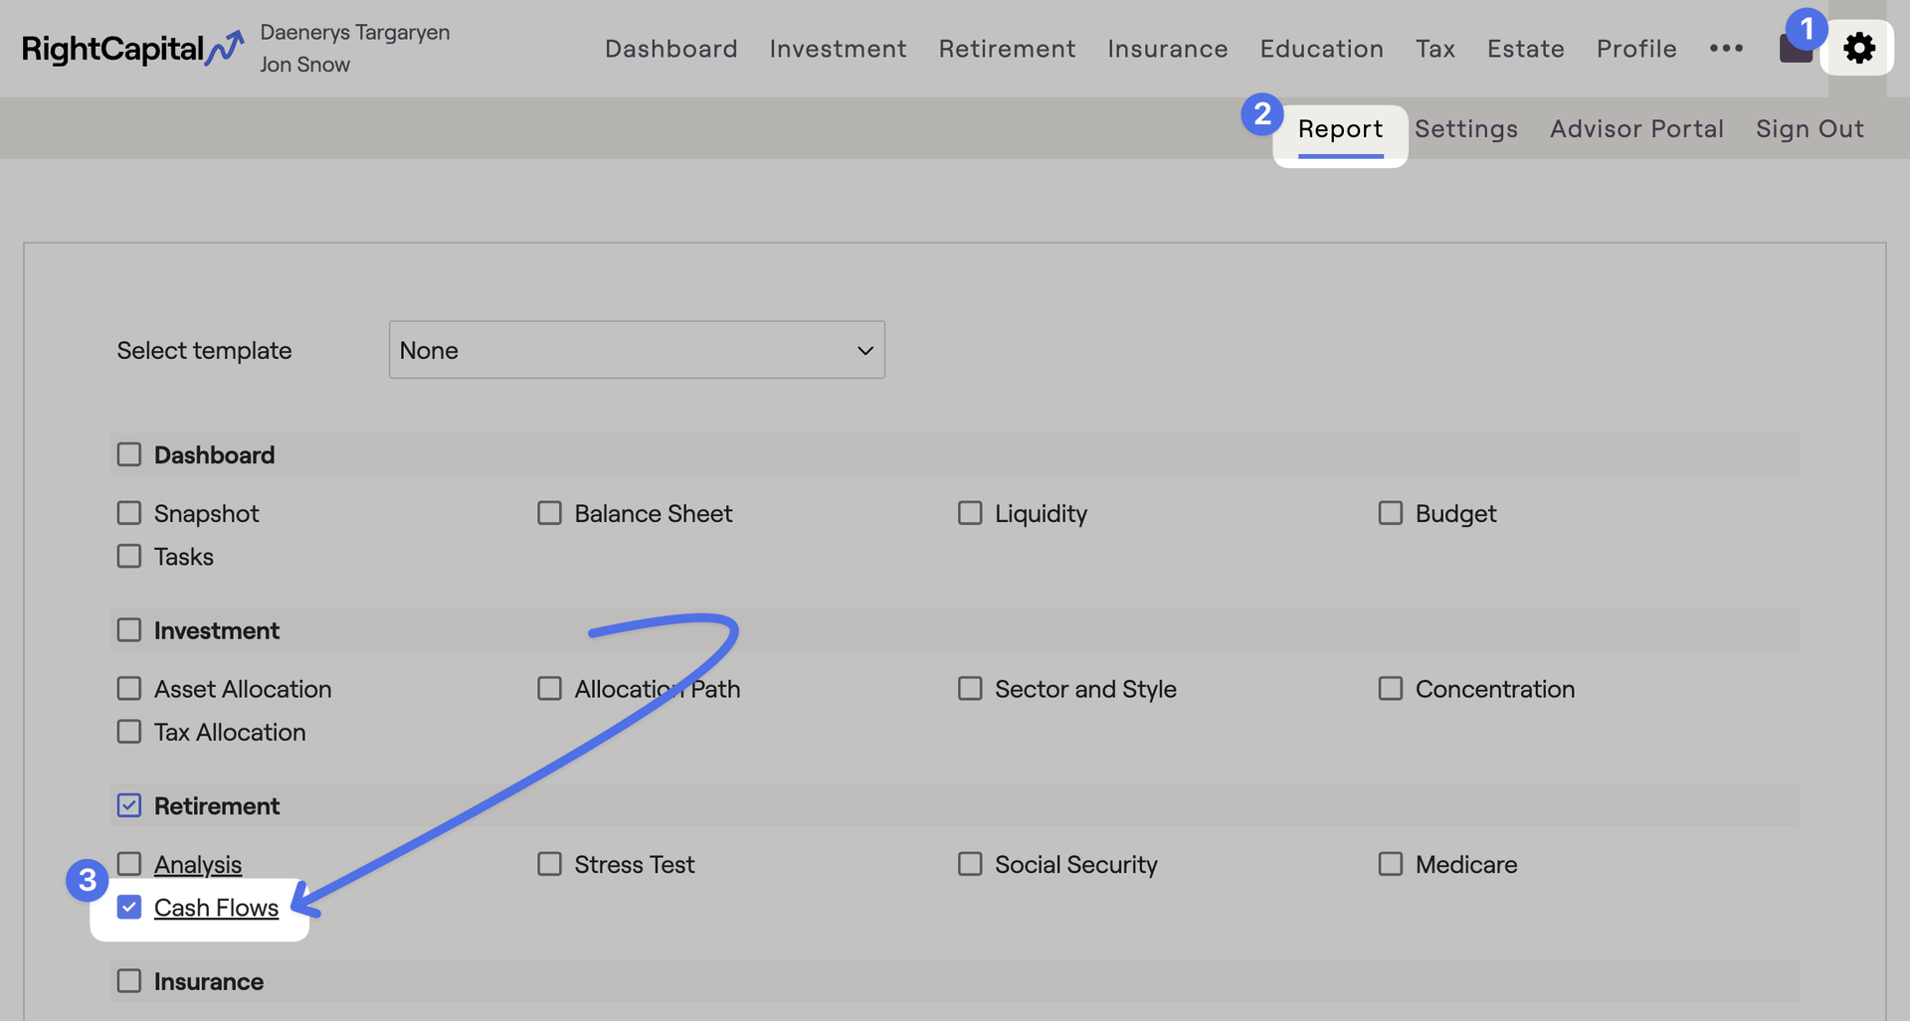
Task: Select the Investment section checkbox
Action: pos(129,630)
